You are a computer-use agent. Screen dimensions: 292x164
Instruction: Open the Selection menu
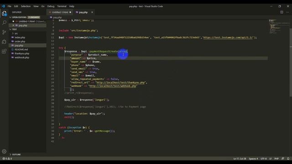point(26,6)
